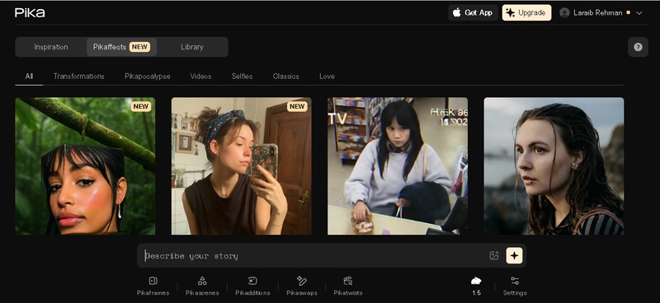Open the Pikaframes tool
Image resolution: width=660 pixels, height=303 pixels.
[x=153, y=286]
